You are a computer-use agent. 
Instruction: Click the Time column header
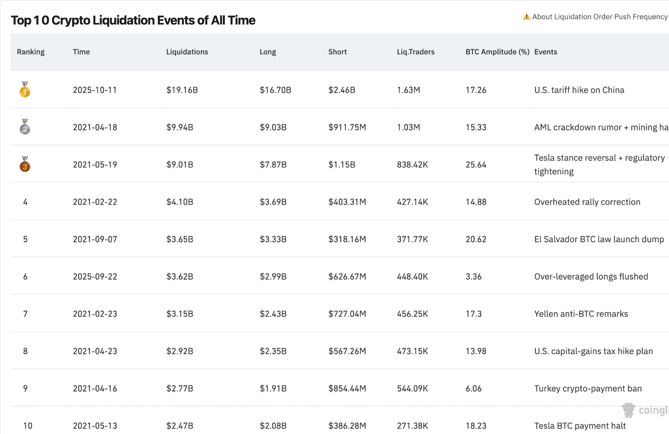(x=81, y=52)
